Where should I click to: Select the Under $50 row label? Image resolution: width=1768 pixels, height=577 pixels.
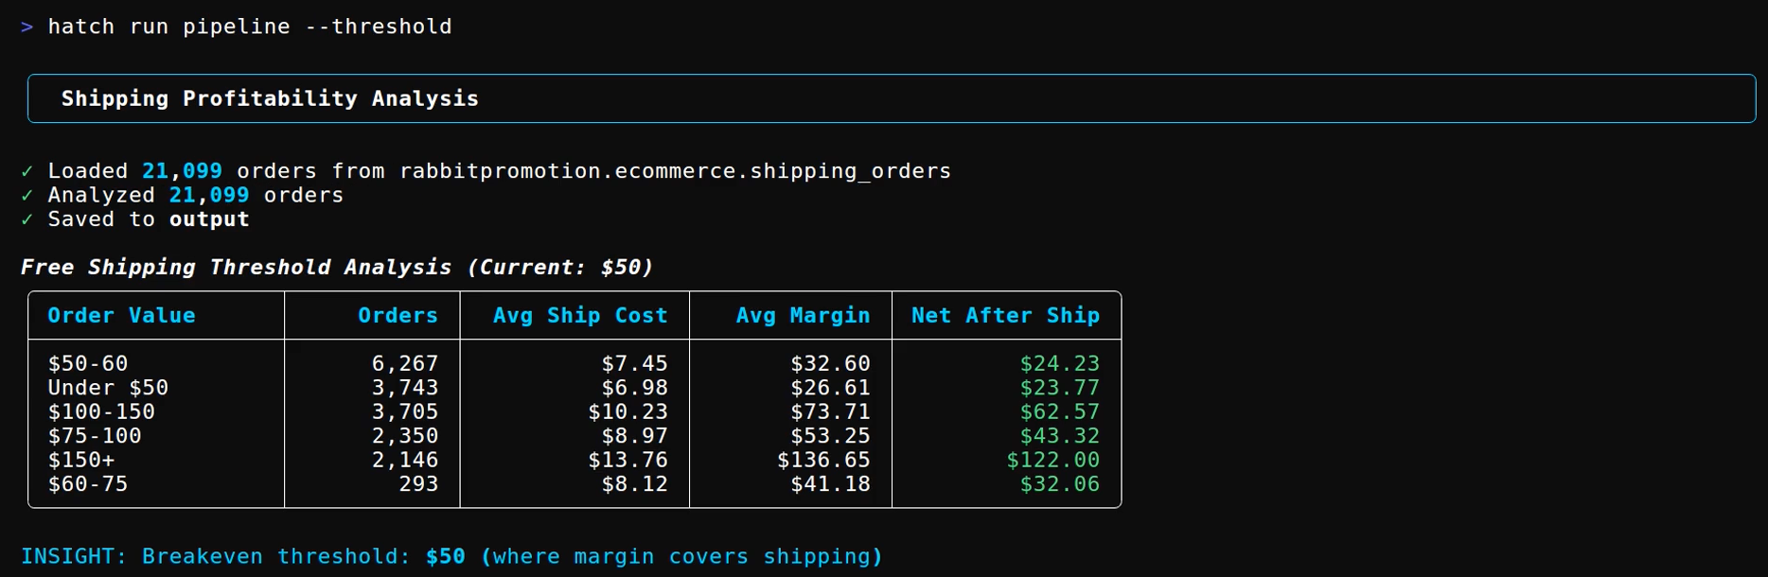coord(108,388)
